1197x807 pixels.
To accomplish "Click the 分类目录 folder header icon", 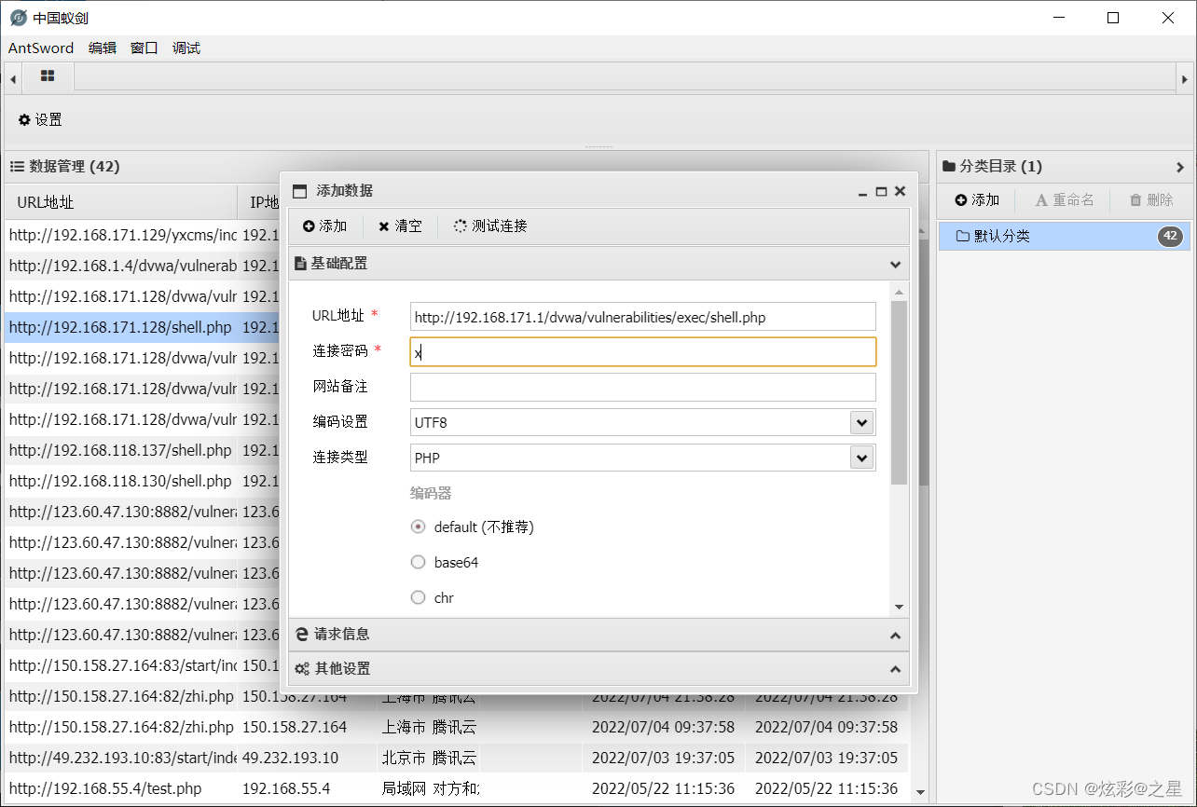I will pos(949,167).
